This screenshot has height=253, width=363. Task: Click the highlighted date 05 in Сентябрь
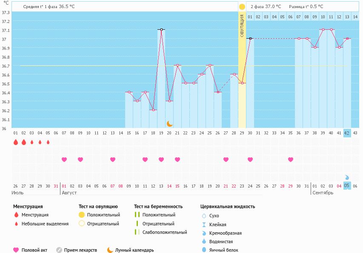[347, 186]
